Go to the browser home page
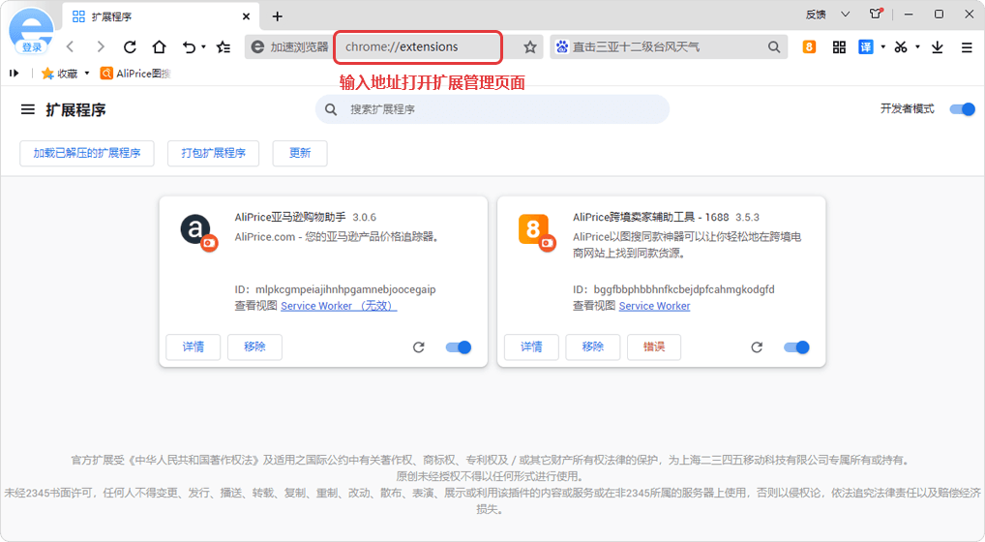The height and width of the screenshot is (542, 985). point(159,46)
